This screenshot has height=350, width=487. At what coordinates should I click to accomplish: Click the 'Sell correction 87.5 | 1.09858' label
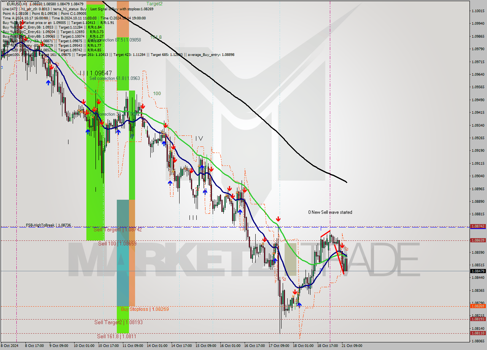pos(115,40)
